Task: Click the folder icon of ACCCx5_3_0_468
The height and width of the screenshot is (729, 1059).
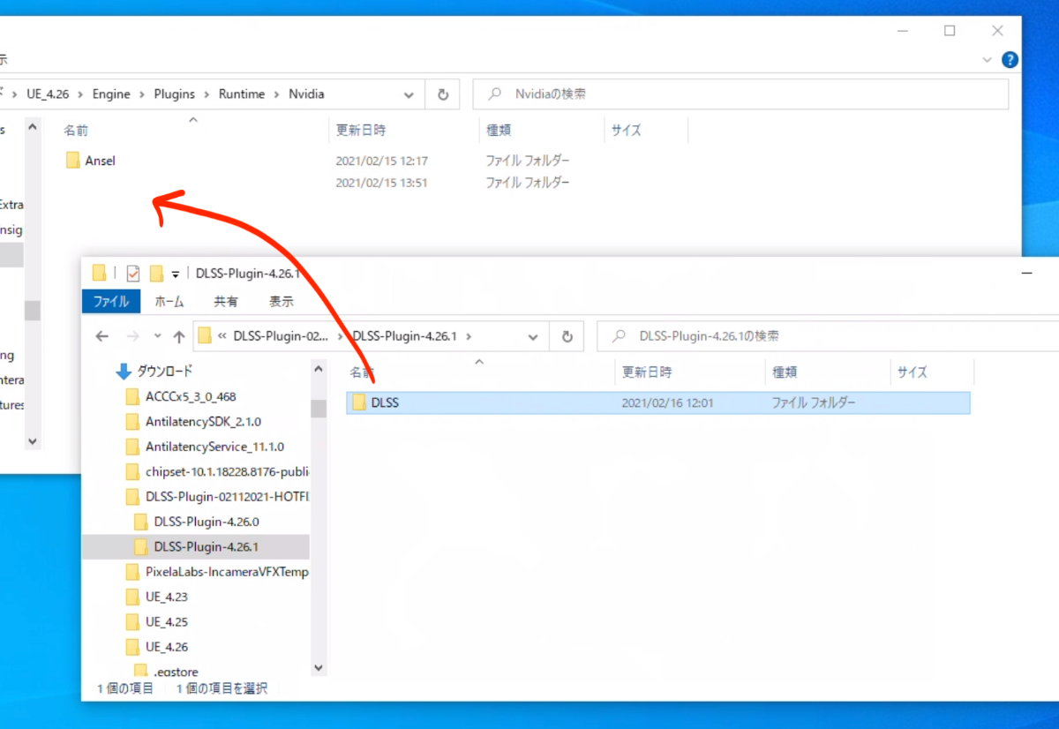Action: (132, 396)
